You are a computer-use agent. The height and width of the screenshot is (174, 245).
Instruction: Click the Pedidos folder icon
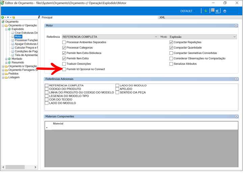(6, 74)
